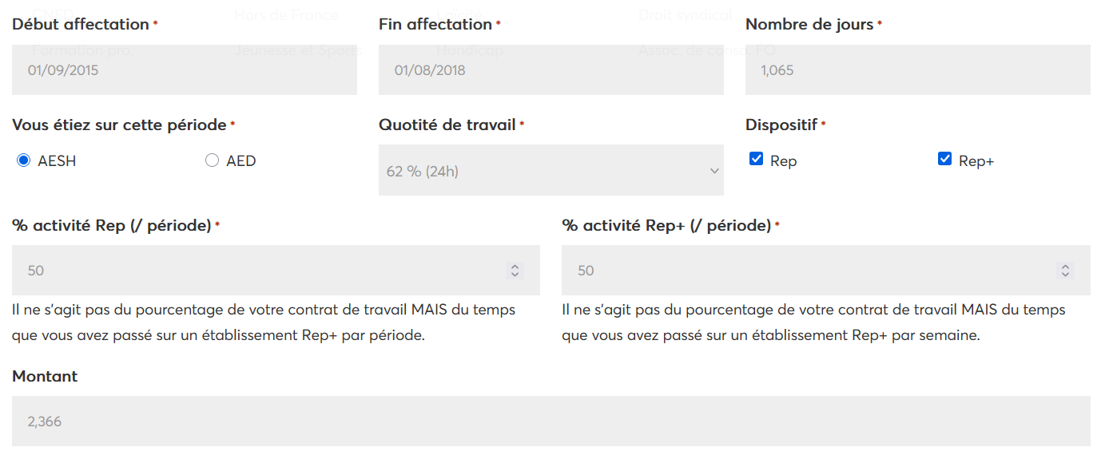Toggle the Rep+ checkbox
Screen dimensions: 1105x467
944,159
